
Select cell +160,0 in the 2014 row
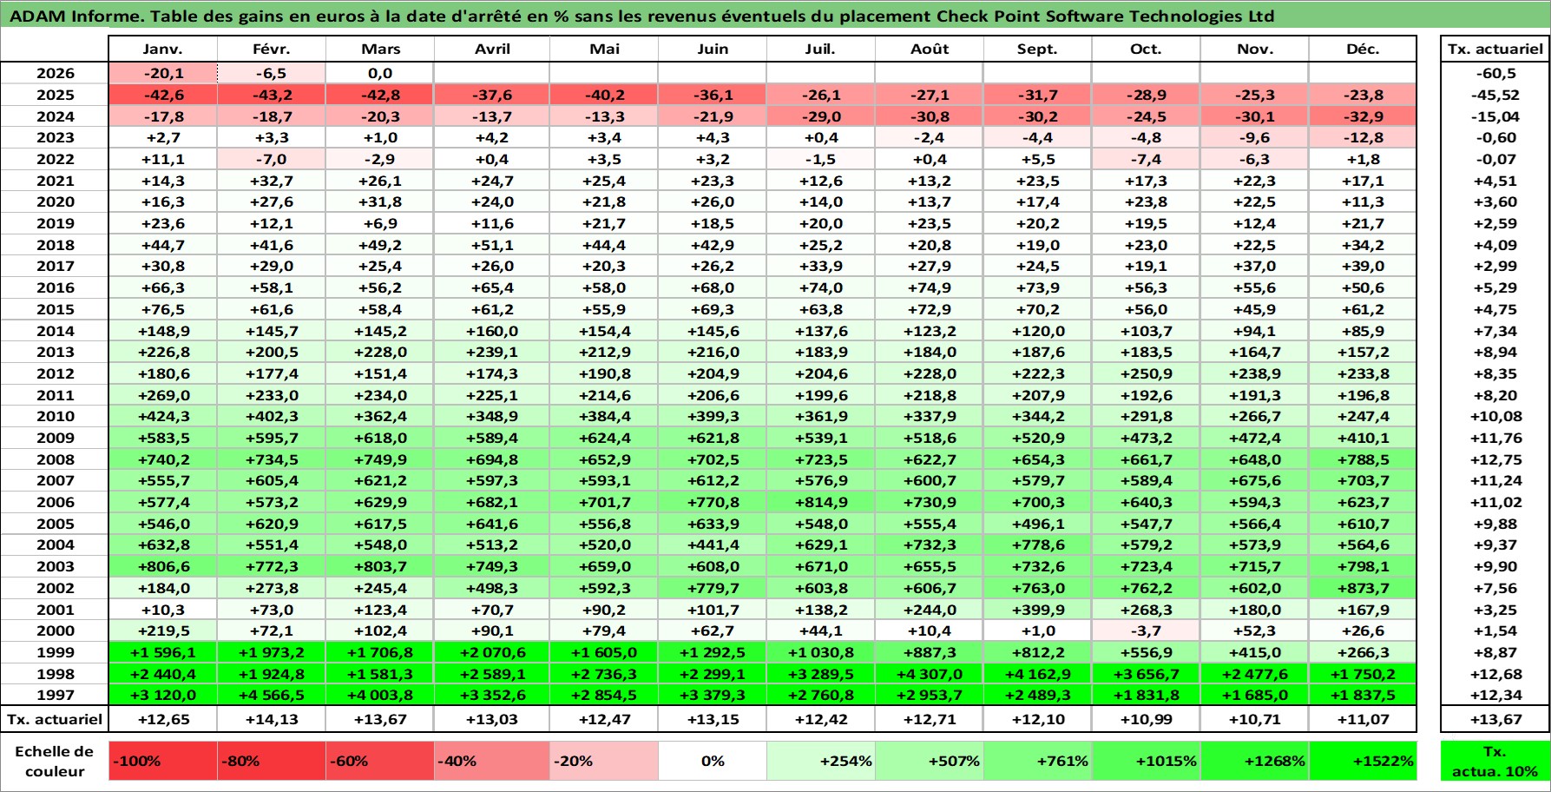click(x=492, y=331)
